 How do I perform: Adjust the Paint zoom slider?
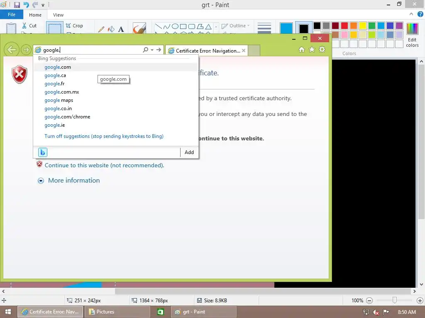(x=395, y=300)
